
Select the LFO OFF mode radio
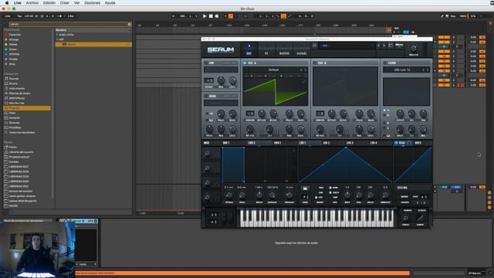[316, 198]
